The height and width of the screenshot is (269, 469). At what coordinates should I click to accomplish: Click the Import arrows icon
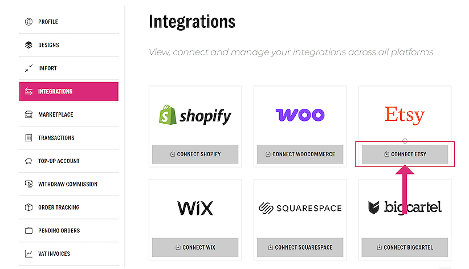tap(28, 68)
